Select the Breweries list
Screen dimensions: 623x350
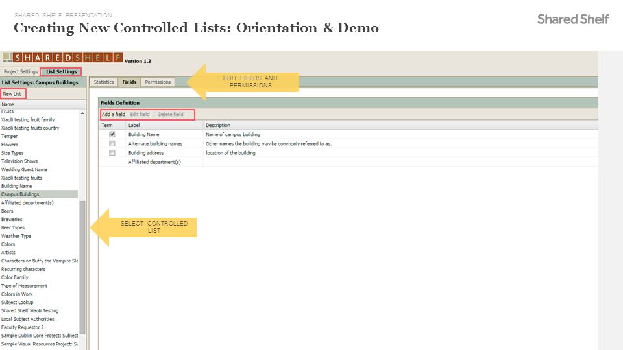(x=39, y=220)
